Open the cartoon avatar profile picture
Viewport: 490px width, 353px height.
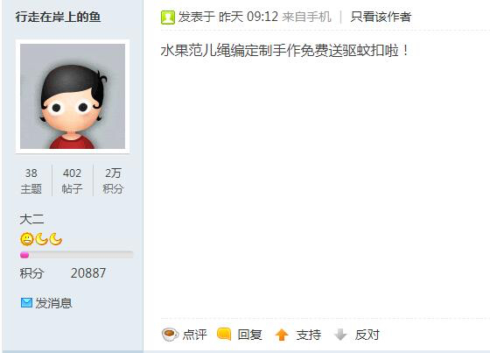coord(73,96)
